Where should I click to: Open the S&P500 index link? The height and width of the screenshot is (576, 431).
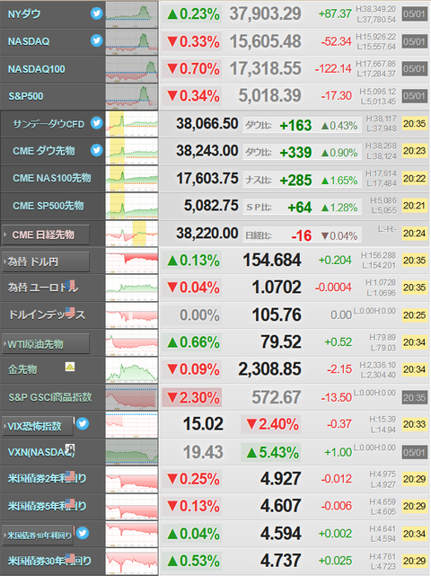(x=26, y=96)
